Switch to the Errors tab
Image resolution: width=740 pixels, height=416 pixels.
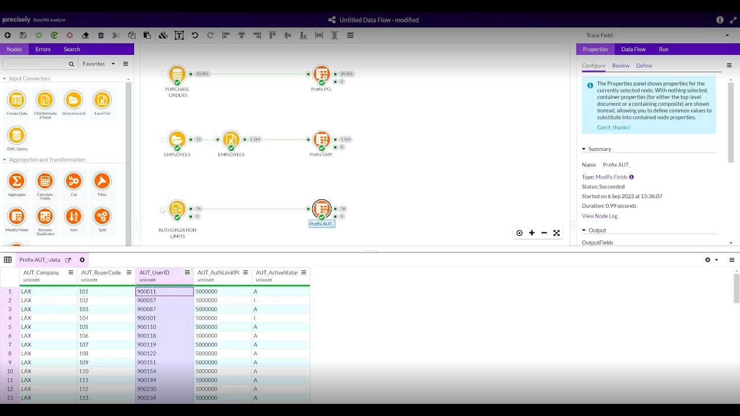tap(43, 49)
